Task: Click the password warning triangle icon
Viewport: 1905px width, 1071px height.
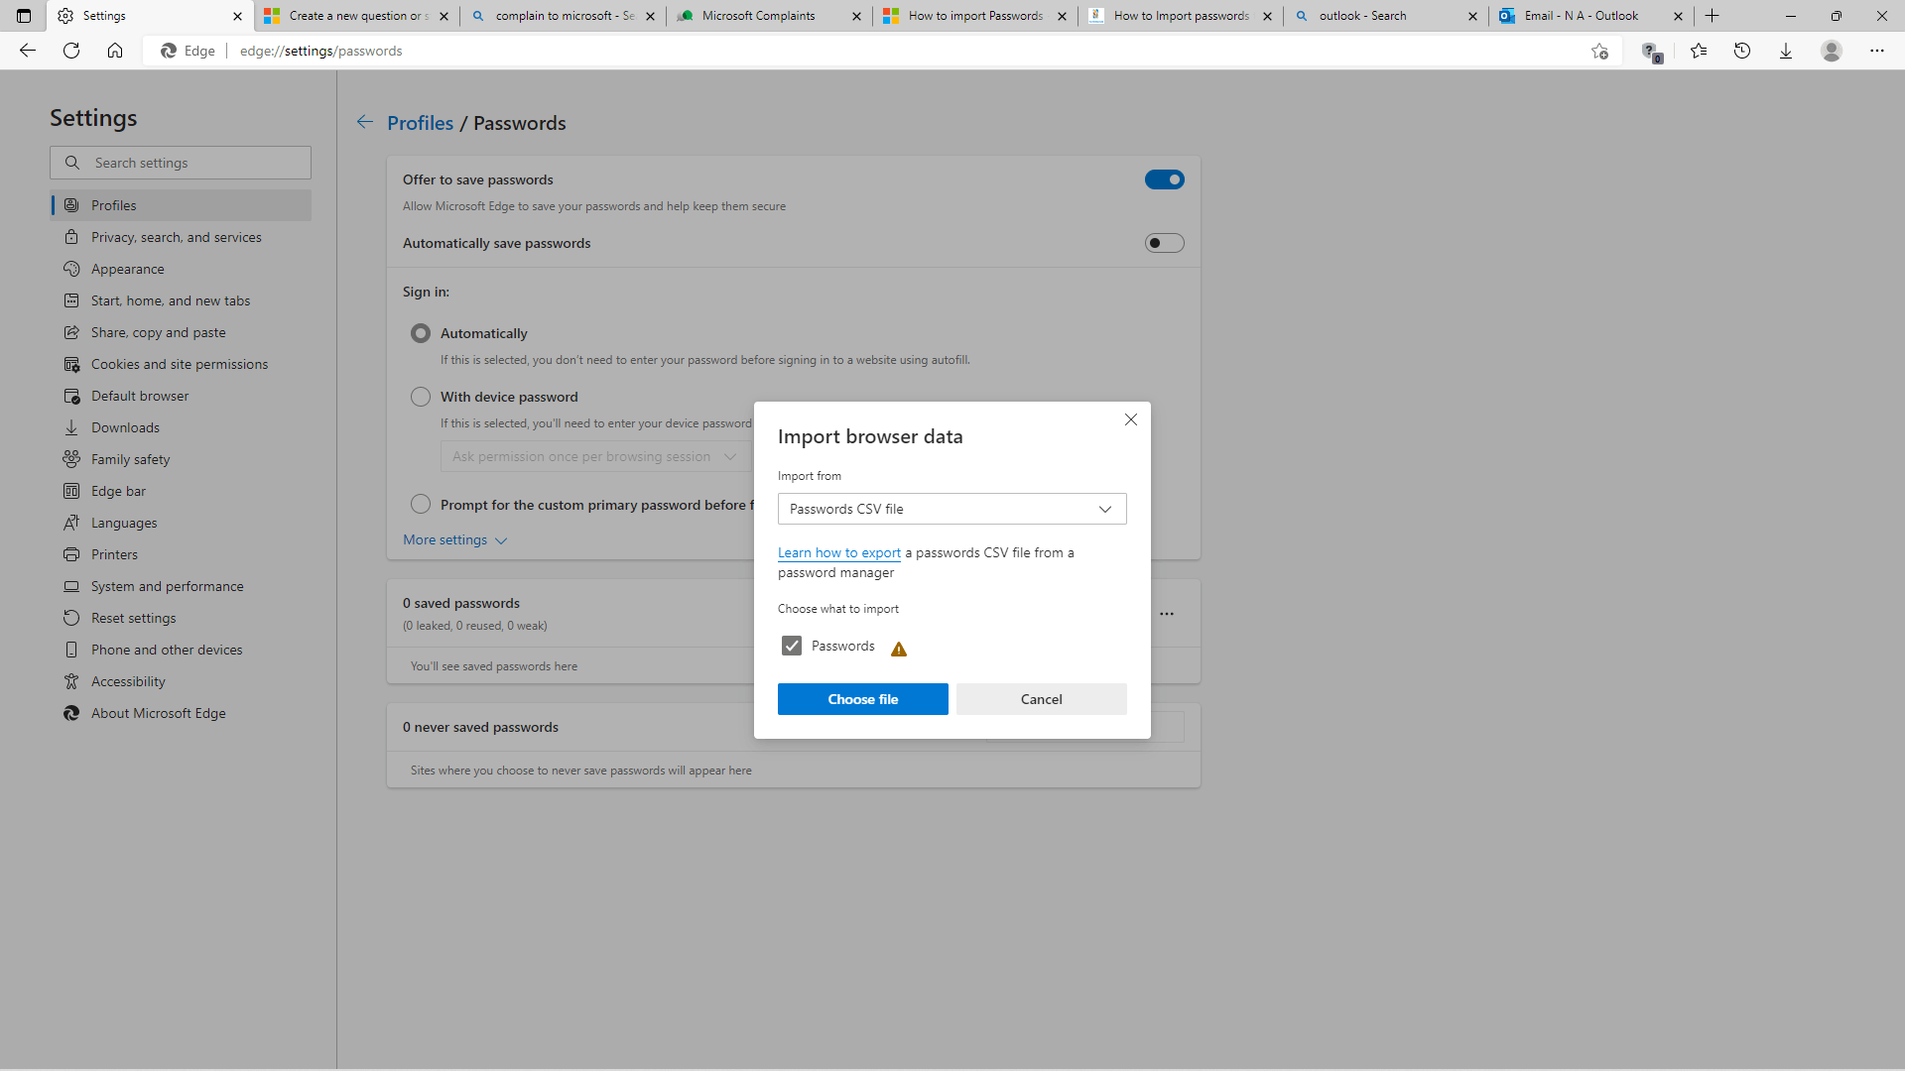Action: [x=899, y=650]
